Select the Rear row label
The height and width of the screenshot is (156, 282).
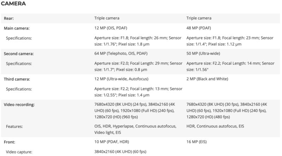point(9,18)
